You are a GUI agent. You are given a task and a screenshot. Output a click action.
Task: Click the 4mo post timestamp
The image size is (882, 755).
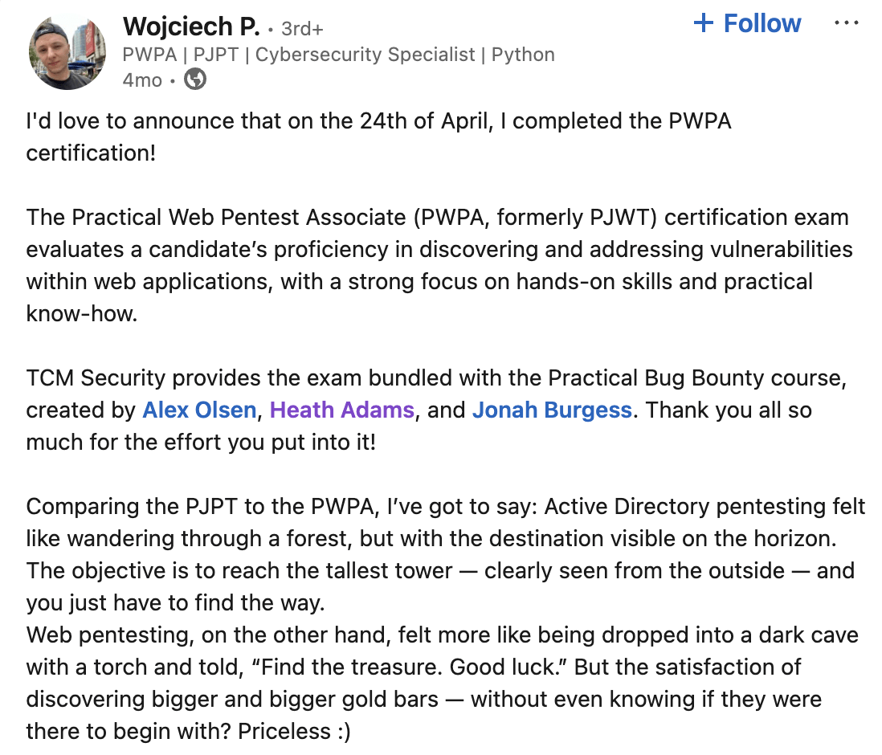point(141,80)
